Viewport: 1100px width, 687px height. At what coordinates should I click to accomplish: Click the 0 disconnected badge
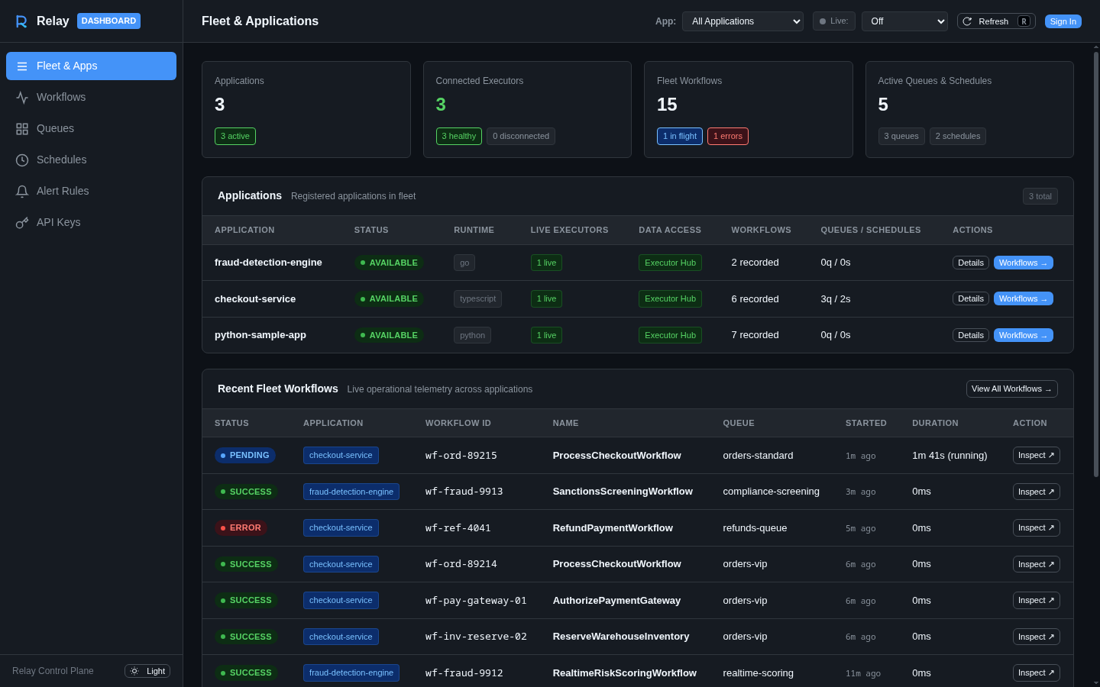(x=521, y=136)
